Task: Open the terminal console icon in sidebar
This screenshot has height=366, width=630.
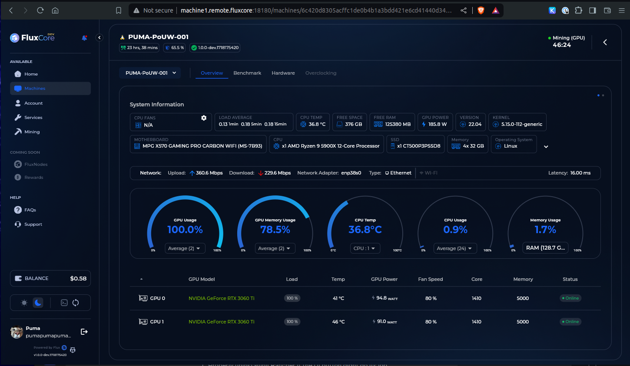Action: [x=64, y=303]
